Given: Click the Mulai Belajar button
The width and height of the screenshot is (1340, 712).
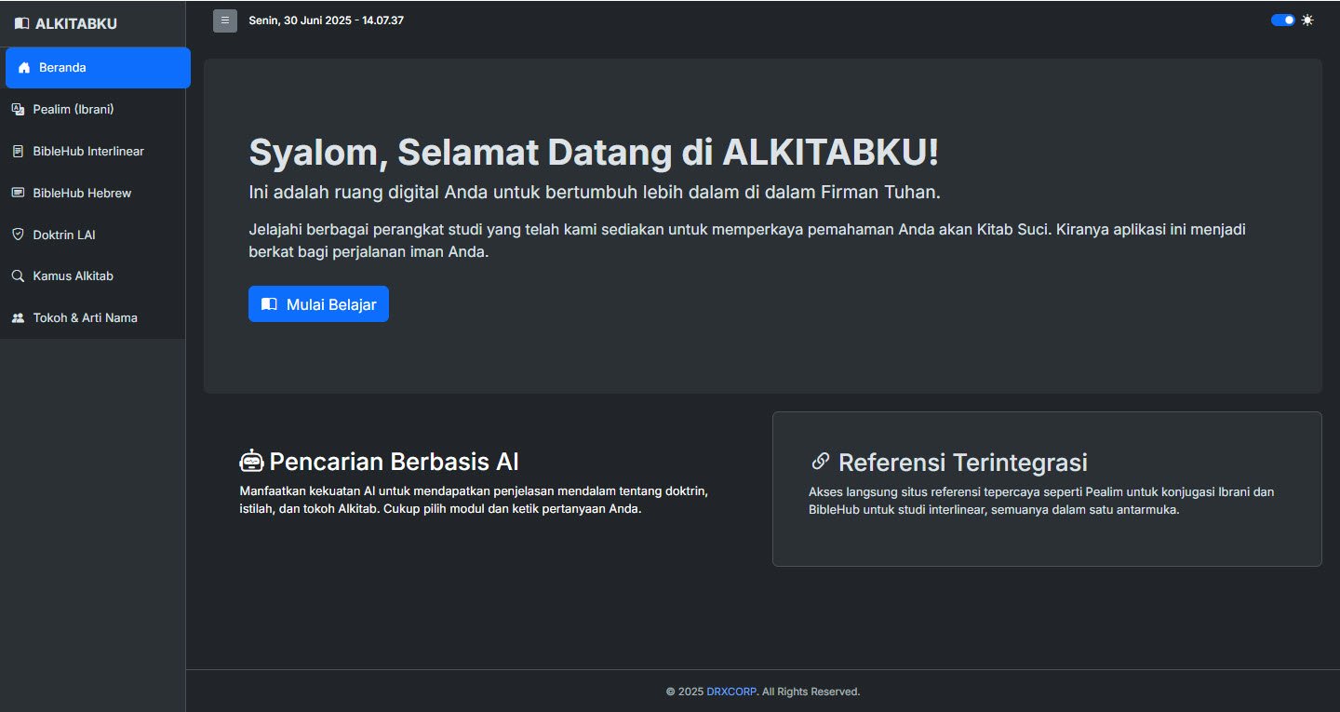Looking at the screenshot, I should pos(318,303).
